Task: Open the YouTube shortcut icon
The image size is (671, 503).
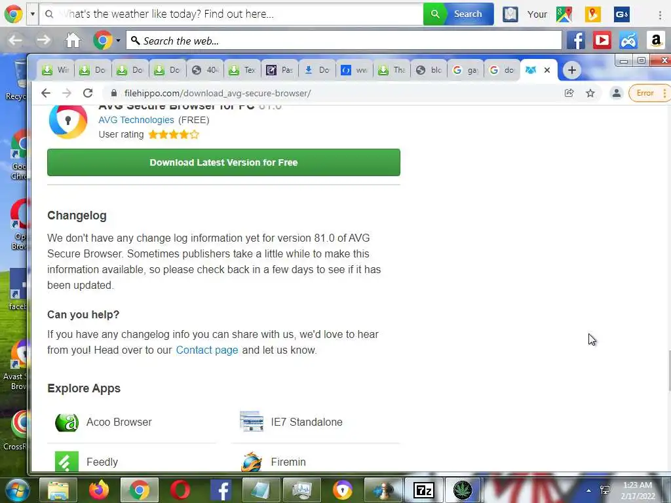Action: (602, 41)
